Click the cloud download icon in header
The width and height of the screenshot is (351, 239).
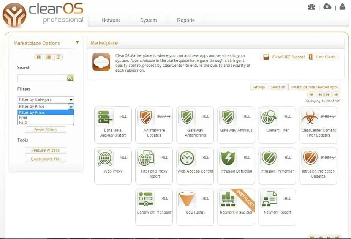pos(327,7)
